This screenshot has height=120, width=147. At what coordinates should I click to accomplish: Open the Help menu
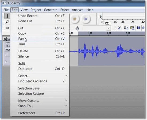coord(90,10)
